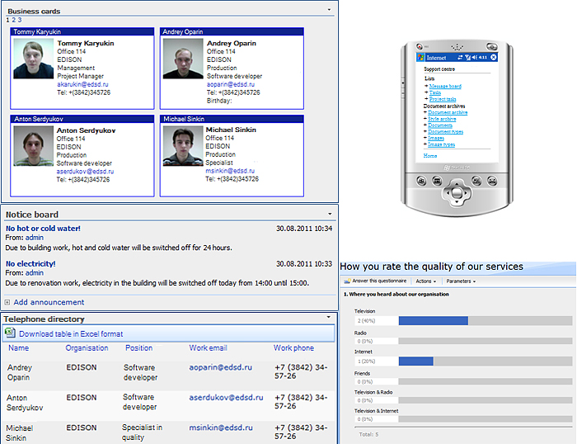Go to business cards page 3
This screenshot has height=444, width=577.
click(20, 20)
